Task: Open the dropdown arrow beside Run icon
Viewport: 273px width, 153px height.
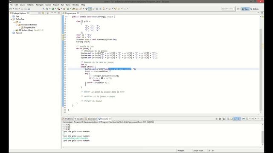Action: (55, 9)
